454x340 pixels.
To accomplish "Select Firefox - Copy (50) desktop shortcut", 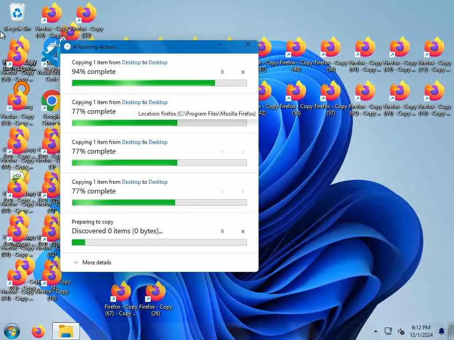I will (x=296, y=98).
